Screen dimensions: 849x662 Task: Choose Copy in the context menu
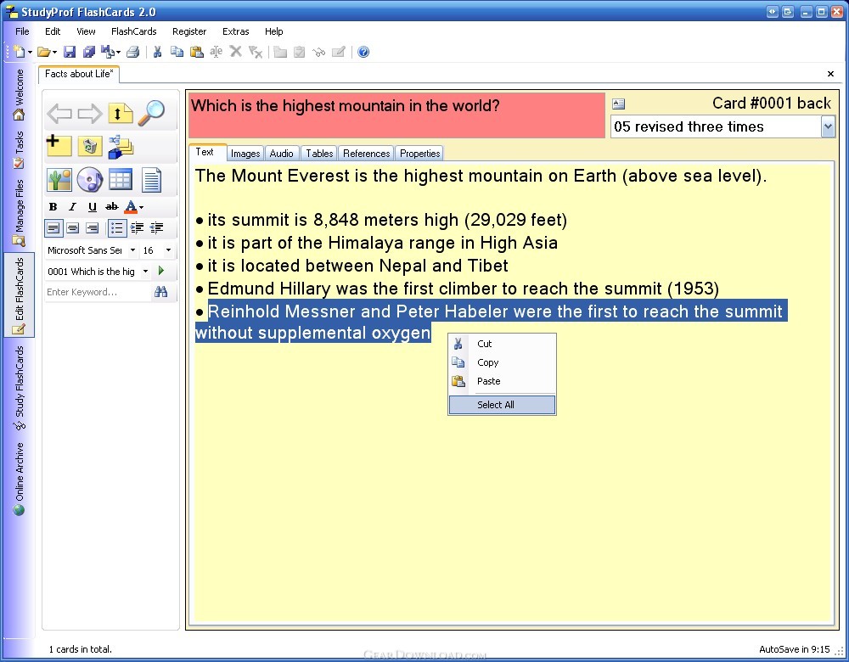502,362
